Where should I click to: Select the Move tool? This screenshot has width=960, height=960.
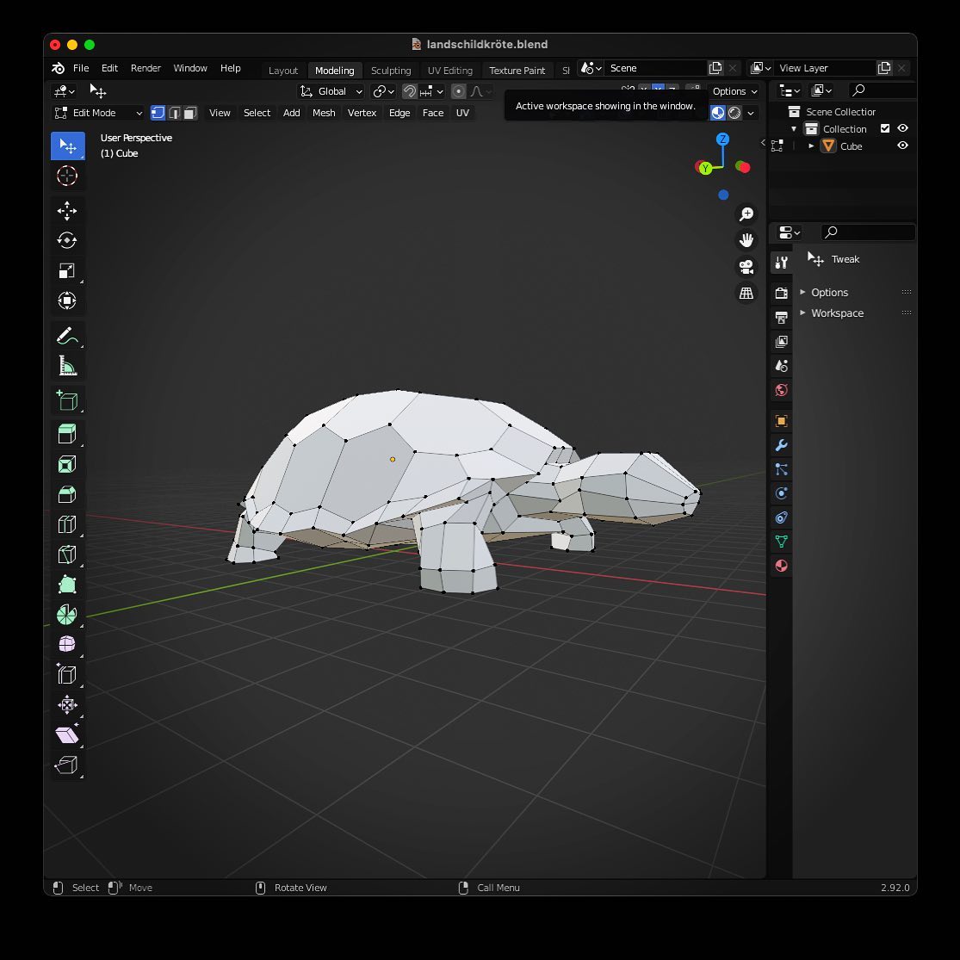click(x=67, y=211)
